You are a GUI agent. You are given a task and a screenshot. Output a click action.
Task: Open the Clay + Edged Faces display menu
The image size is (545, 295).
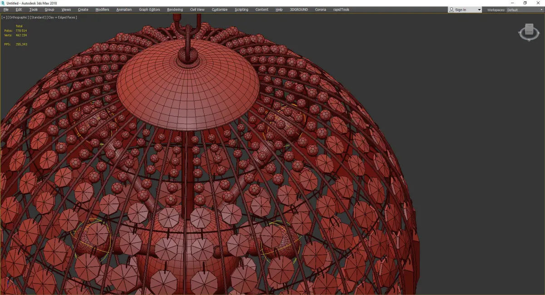(61, 17)
